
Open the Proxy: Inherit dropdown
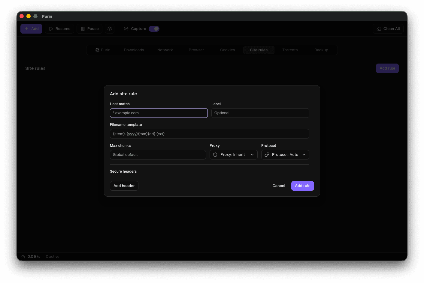234,155
